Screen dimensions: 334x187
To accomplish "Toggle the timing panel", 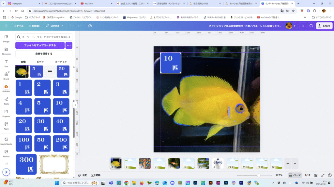I will pyautogui.click(x=96, y=175).
